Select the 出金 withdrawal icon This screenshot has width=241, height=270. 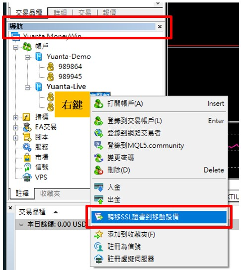click(x=99, y=199)
